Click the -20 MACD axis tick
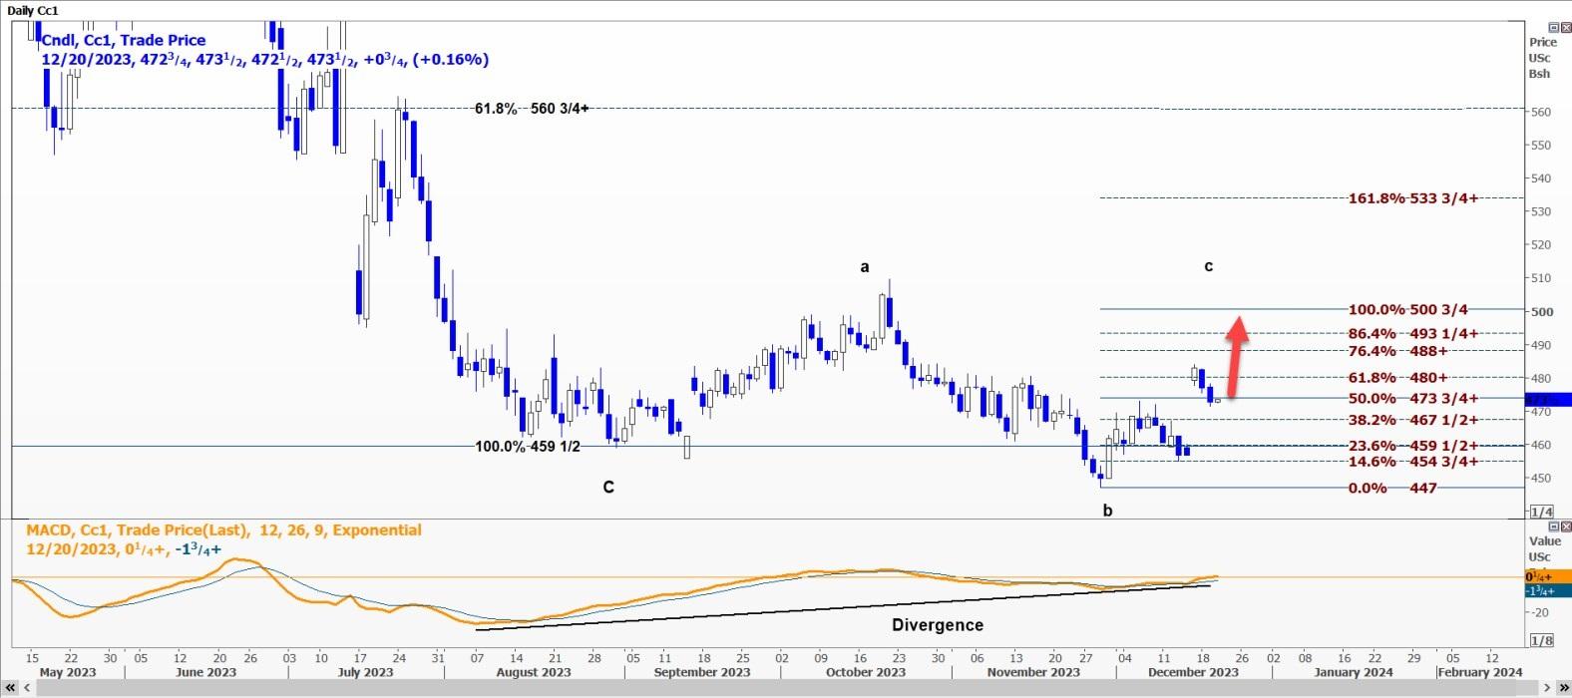This screenshot has width=1572, height=698. click(1540, 612)
